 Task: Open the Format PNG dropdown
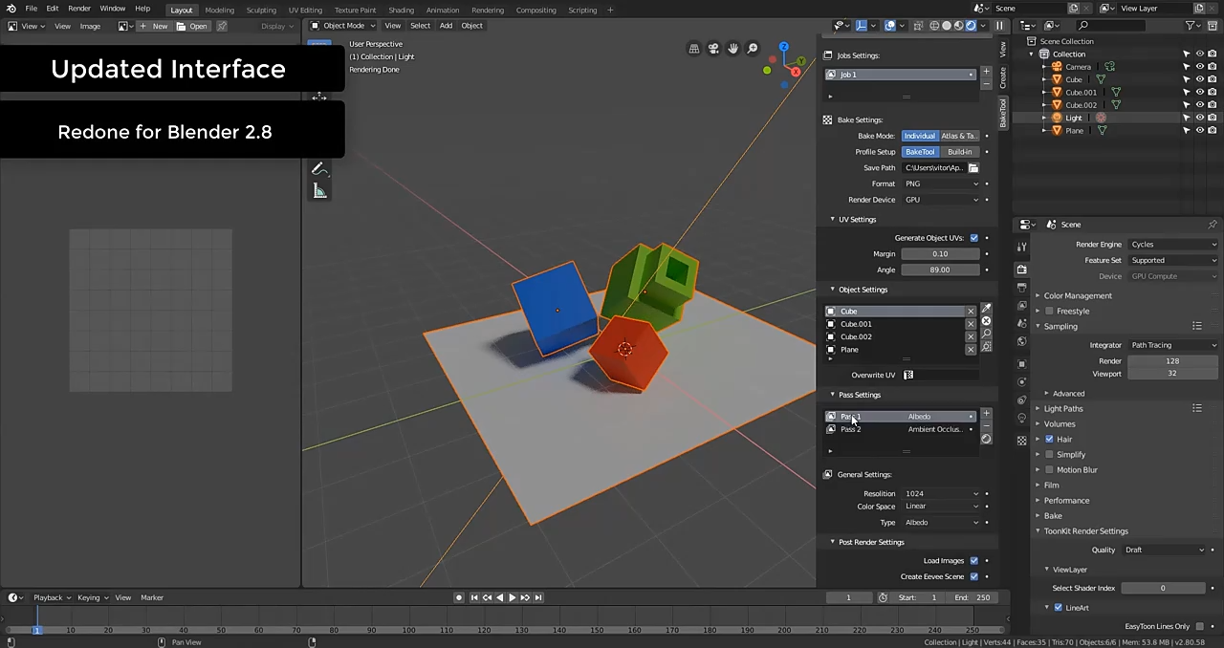pos(942,184)
